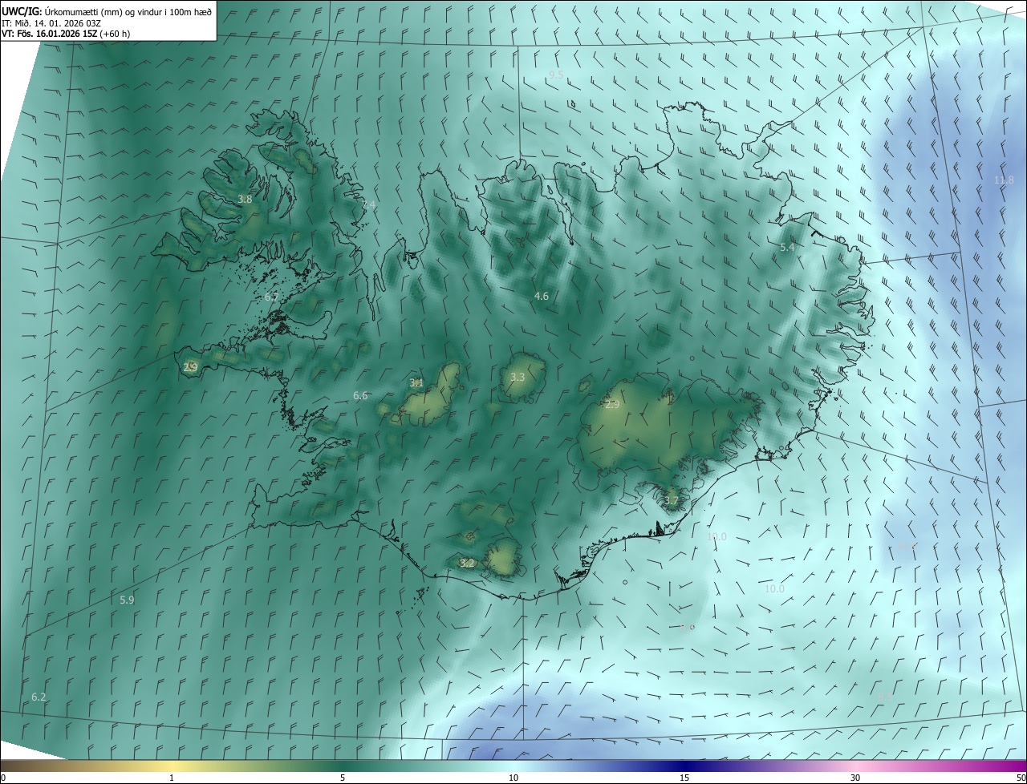Click the 2.9 value at Snæfellsnes peninsula tip
Image resolution: width=1027 pixels, height=784 pixels.
(190, 367)
